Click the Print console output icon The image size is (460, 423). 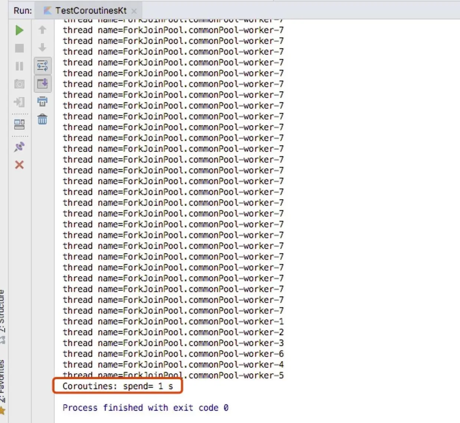tap(42, 101)
